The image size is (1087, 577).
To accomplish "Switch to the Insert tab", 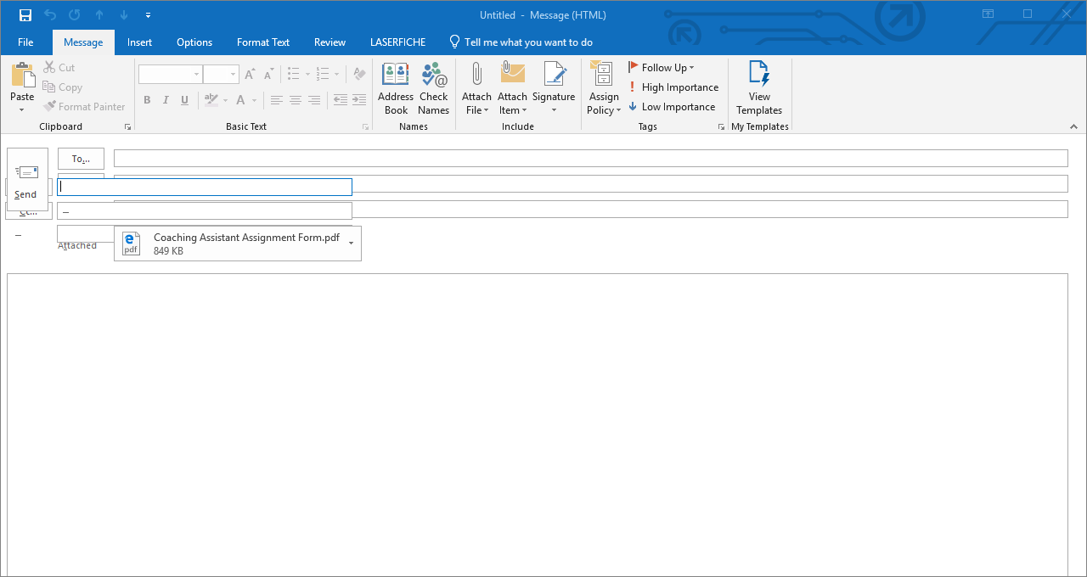I will coord(139,42).
